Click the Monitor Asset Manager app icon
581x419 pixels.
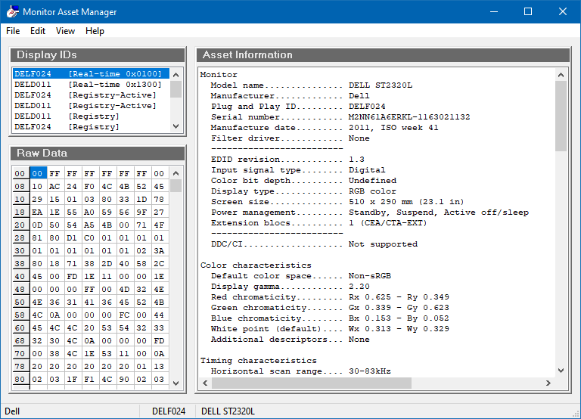(12, 12)
